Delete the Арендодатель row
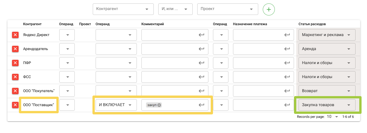The width and height of the screenshot is (367, 133). coord(15,49)
